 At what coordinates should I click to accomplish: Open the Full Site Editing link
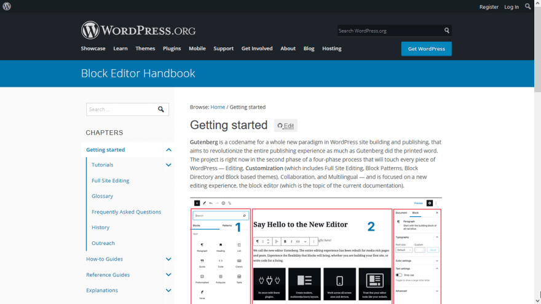111,181
